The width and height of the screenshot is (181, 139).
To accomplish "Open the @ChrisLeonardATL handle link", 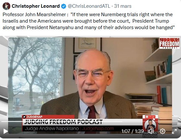I will (89, 6).
